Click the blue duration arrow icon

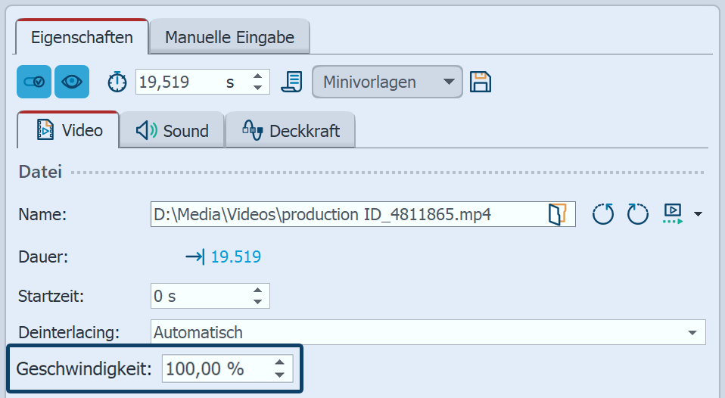pyautogui.click(x=194, y=257)
